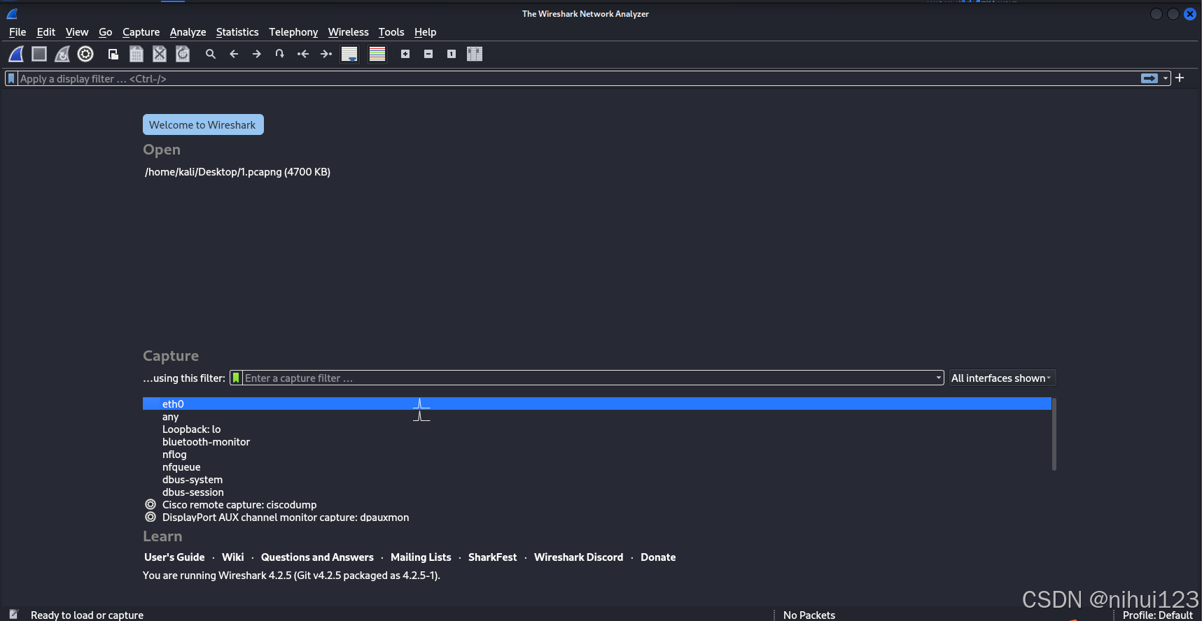Open the Go menu
This screenshot has height=621, width=1202.
(x=106, y=32)
